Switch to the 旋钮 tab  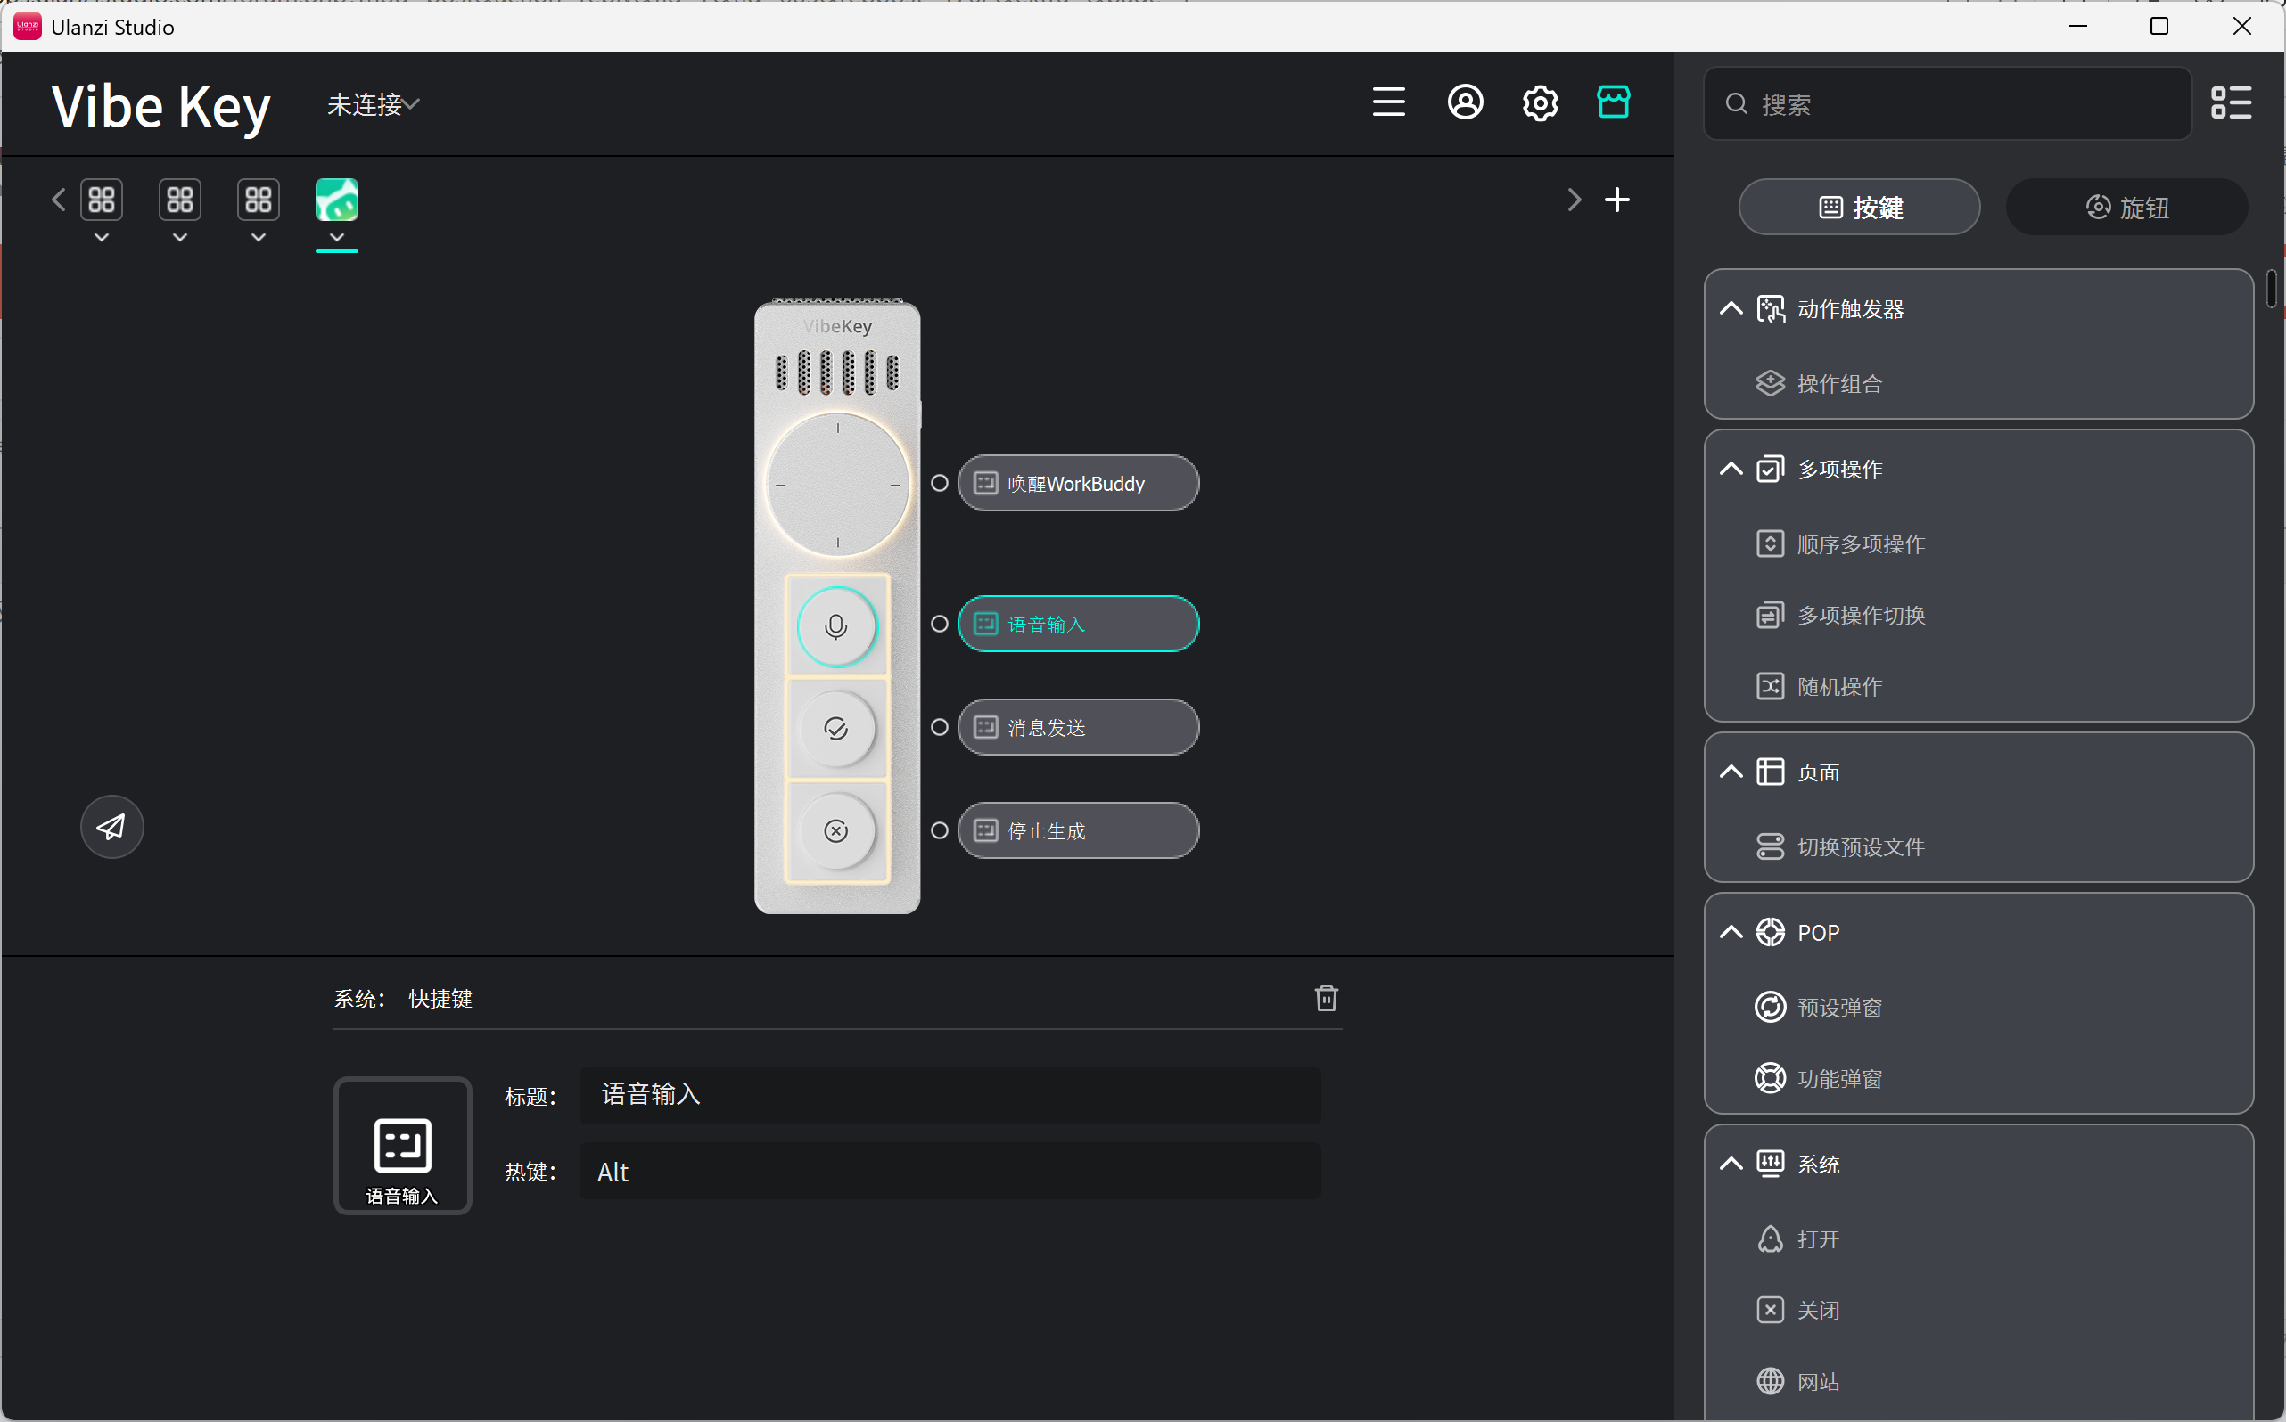(2126, 207)
